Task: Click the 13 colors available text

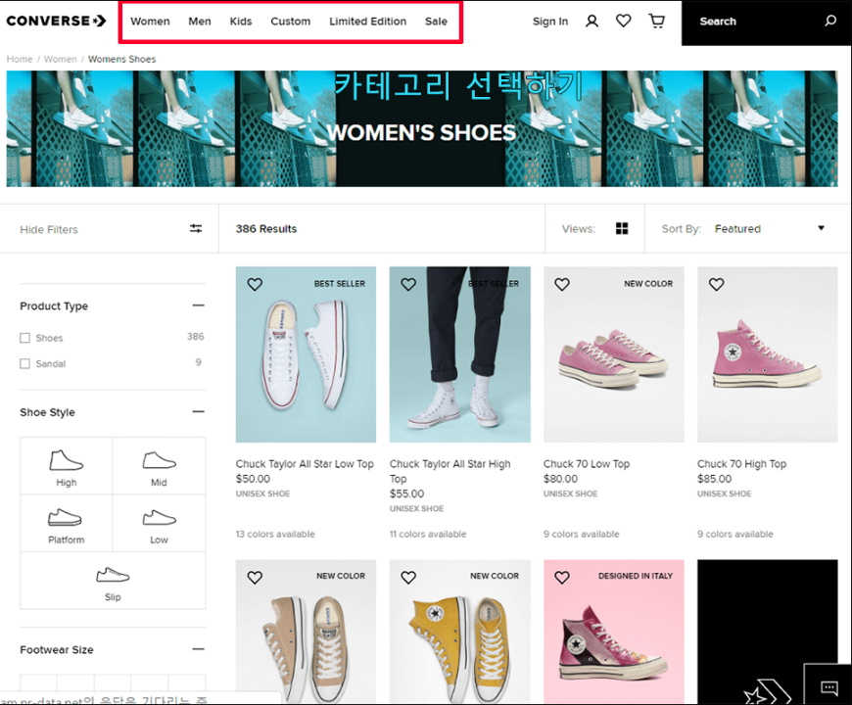Action: tap(275, 534)
